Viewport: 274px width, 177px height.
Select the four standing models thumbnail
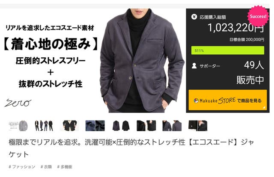(44, 126)
